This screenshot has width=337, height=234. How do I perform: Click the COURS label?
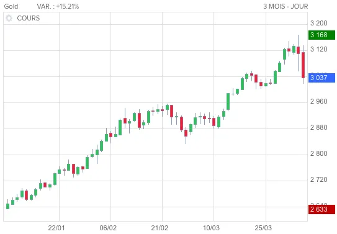[x=29, y=18]
